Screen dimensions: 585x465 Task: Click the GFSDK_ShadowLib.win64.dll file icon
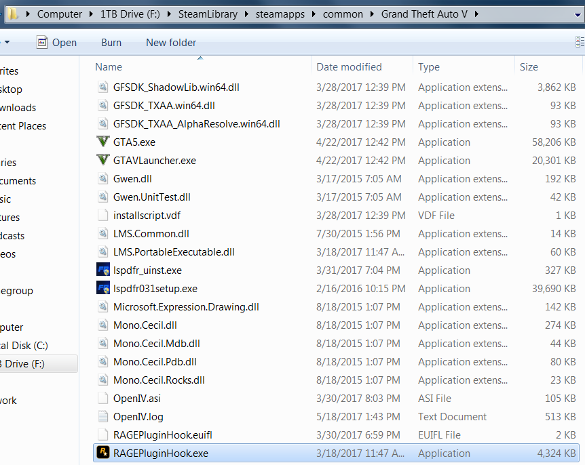click(103, 87)
